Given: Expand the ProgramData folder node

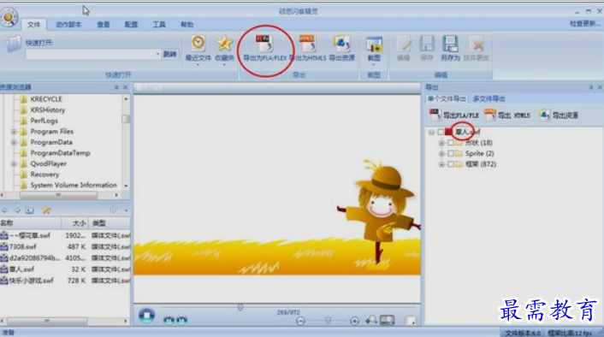Looking at the screenshot, I should [14, 143].
